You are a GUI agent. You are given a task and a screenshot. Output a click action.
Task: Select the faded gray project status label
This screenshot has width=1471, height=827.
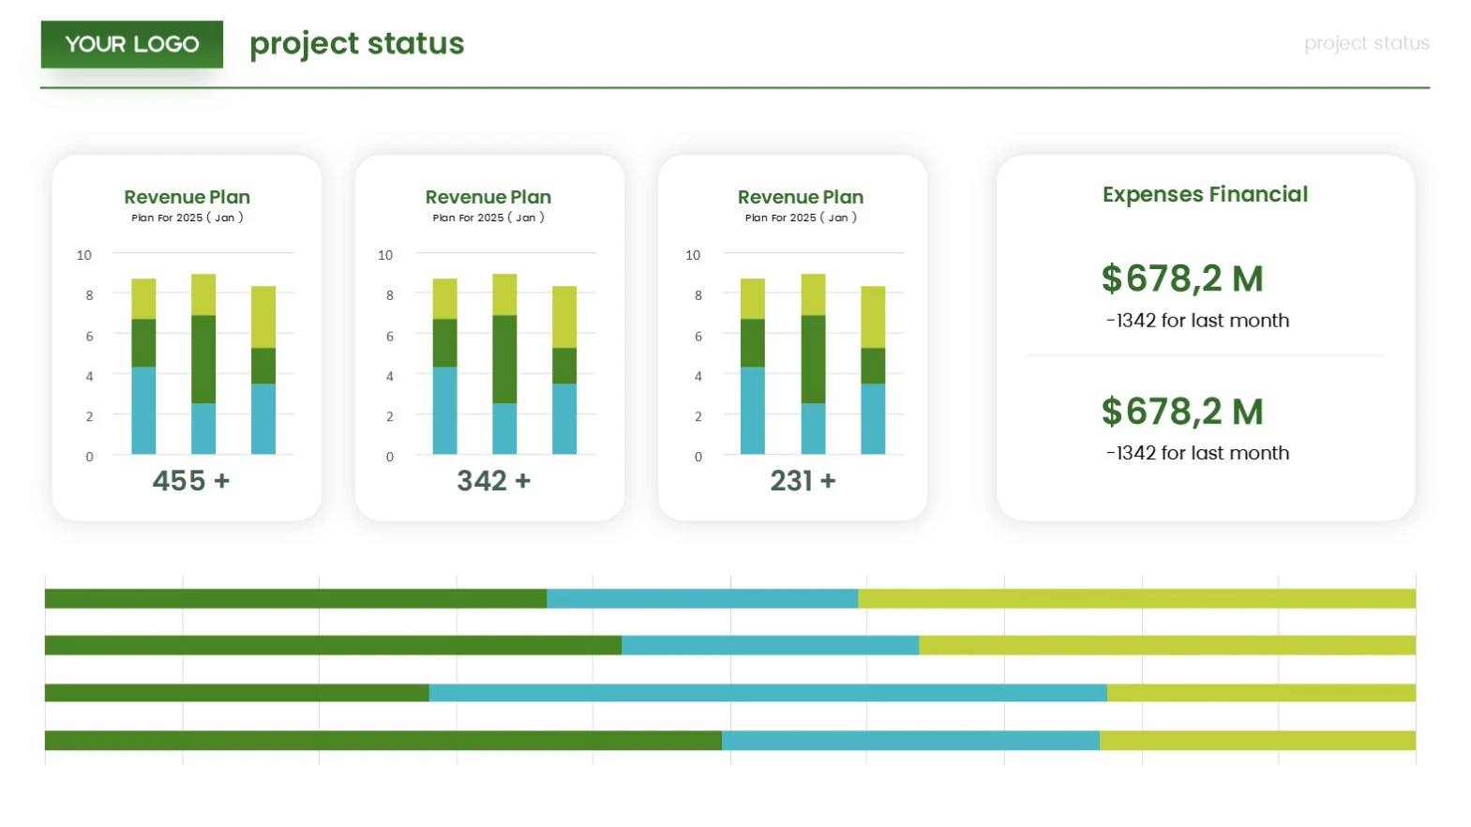[x=1367, y=43]
